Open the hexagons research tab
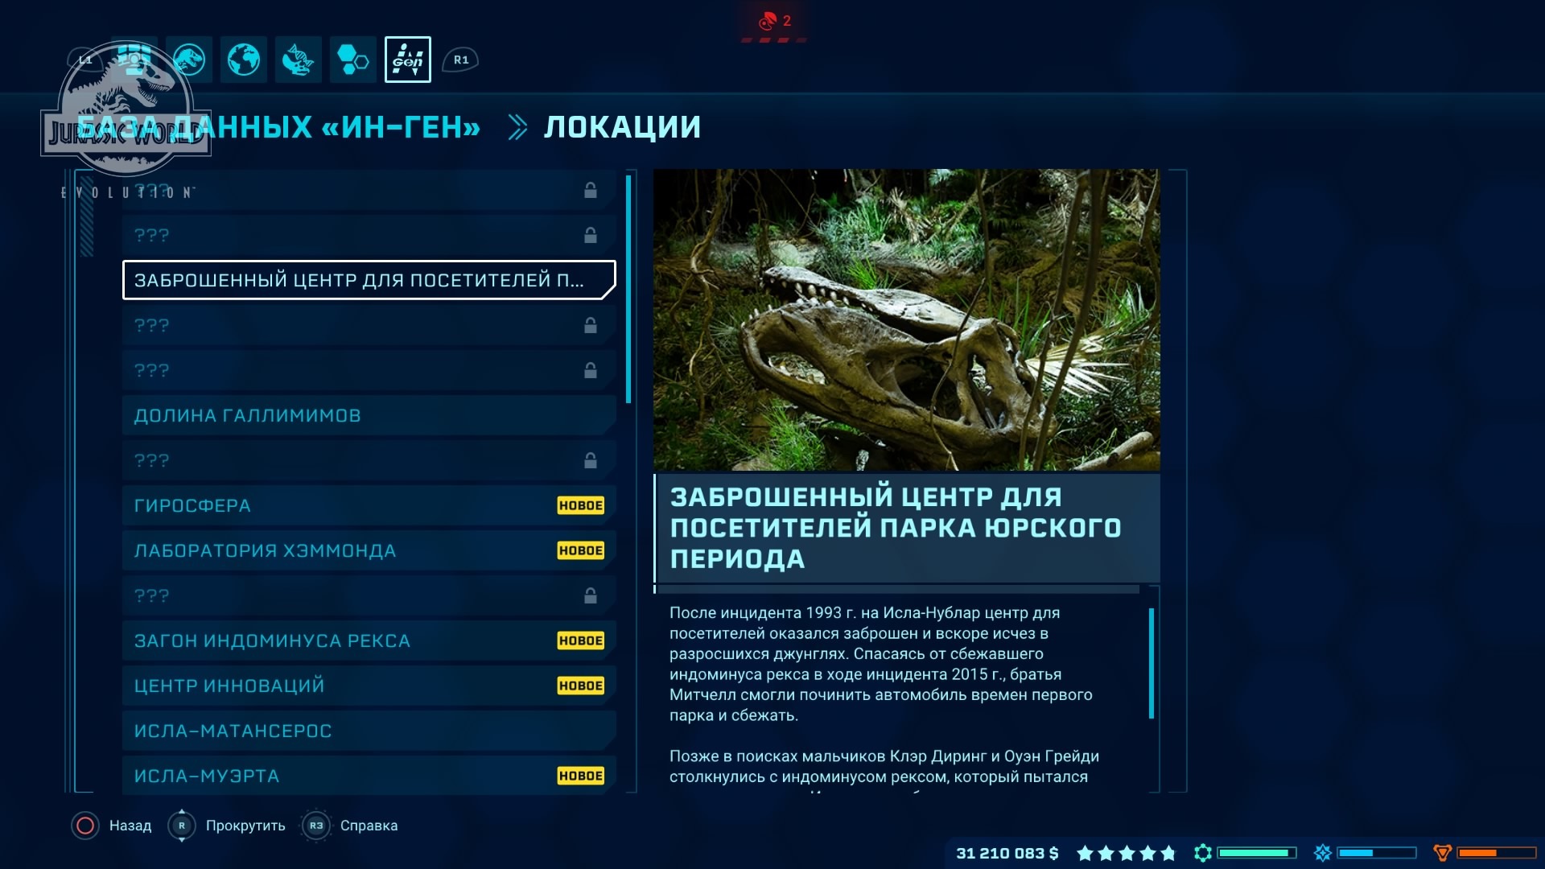Viewport: 1545px width, 869px height. tap(353, 60)
